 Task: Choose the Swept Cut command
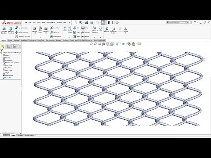click(55, 28)
